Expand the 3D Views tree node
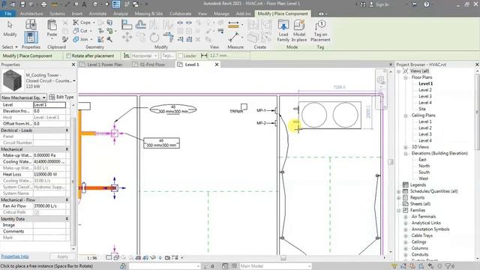 click(x=406, y=147)
